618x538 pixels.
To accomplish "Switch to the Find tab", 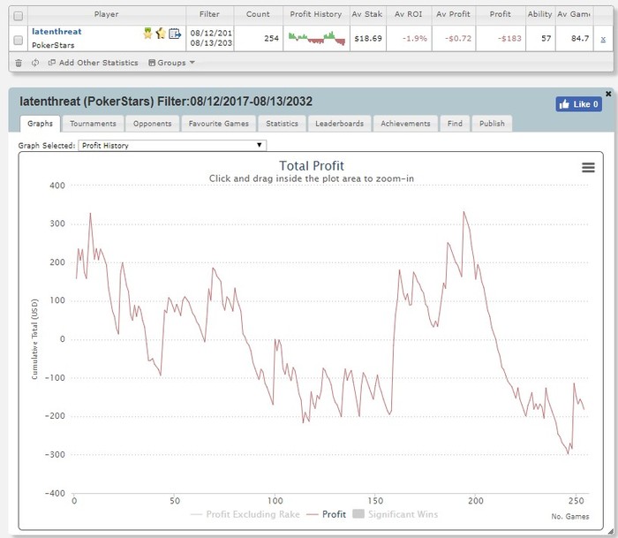I will pos(455,124).
